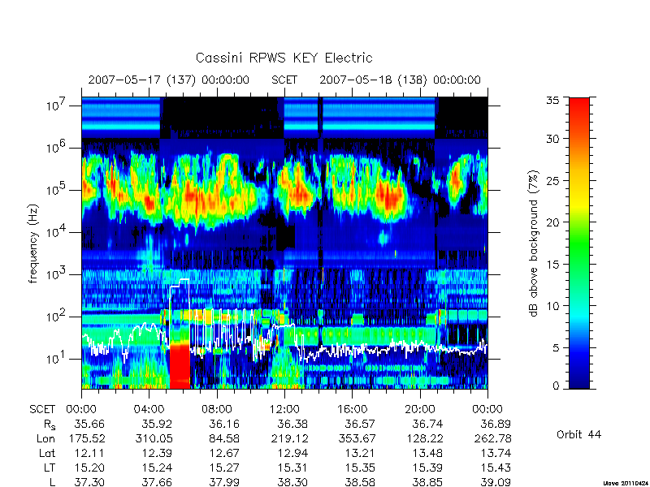650x487 pixels.
Task: Select the date header "2007-05-17 (137) 00:00:00"
Action: (x=169, y=80)
